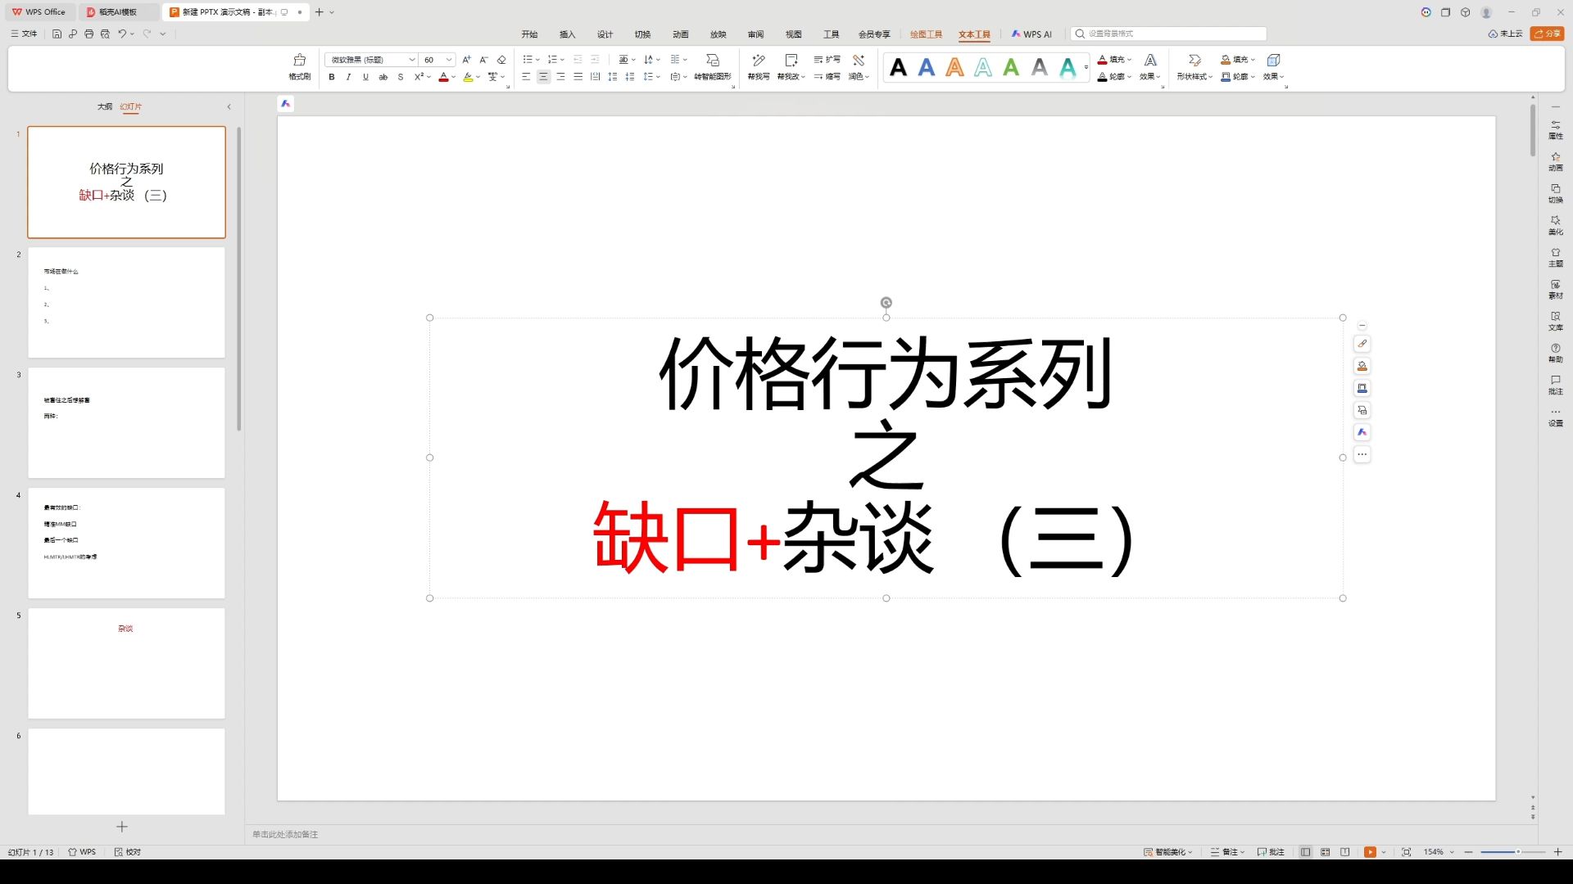Toggle bold formatting

tap(332, 77)
